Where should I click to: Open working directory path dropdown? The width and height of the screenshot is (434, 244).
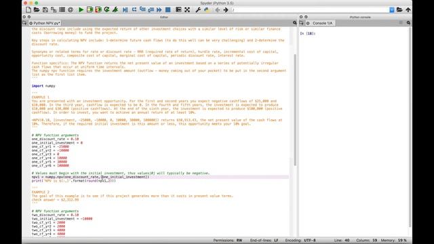[392, 10]
